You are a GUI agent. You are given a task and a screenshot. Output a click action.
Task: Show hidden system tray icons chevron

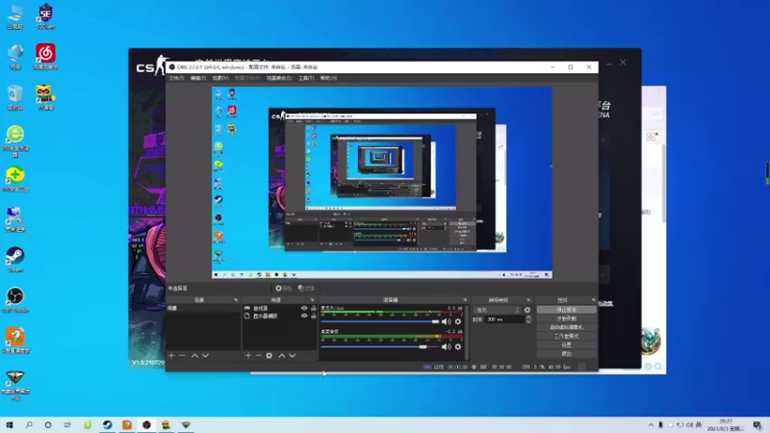click(652, 425)
